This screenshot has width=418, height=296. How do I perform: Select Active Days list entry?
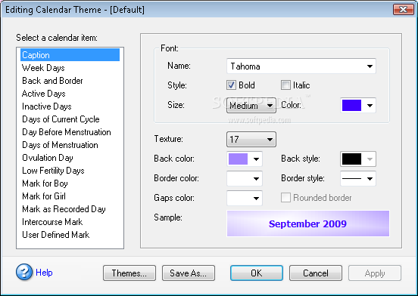click(70, 94)
